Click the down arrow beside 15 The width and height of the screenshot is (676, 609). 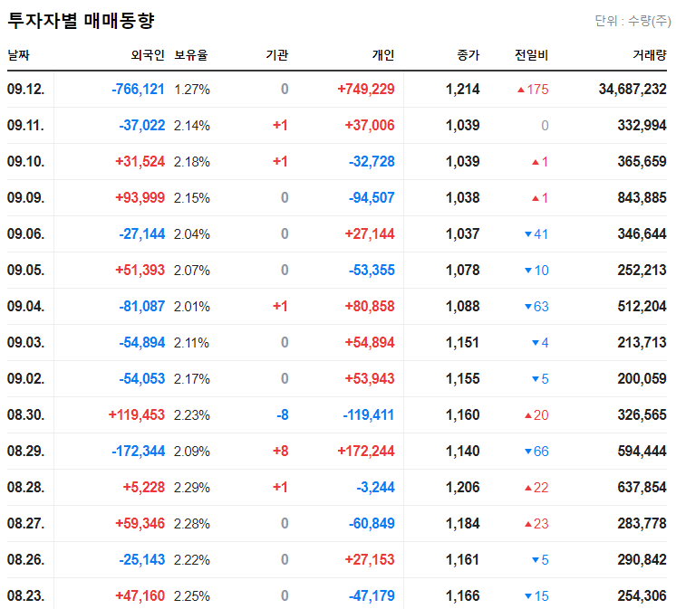[x=528, y=595]
